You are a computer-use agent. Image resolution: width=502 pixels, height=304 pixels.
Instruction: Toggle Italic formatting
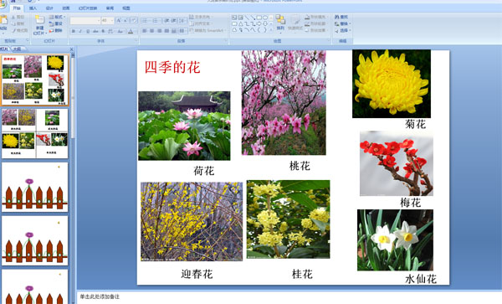coord(80,31)
